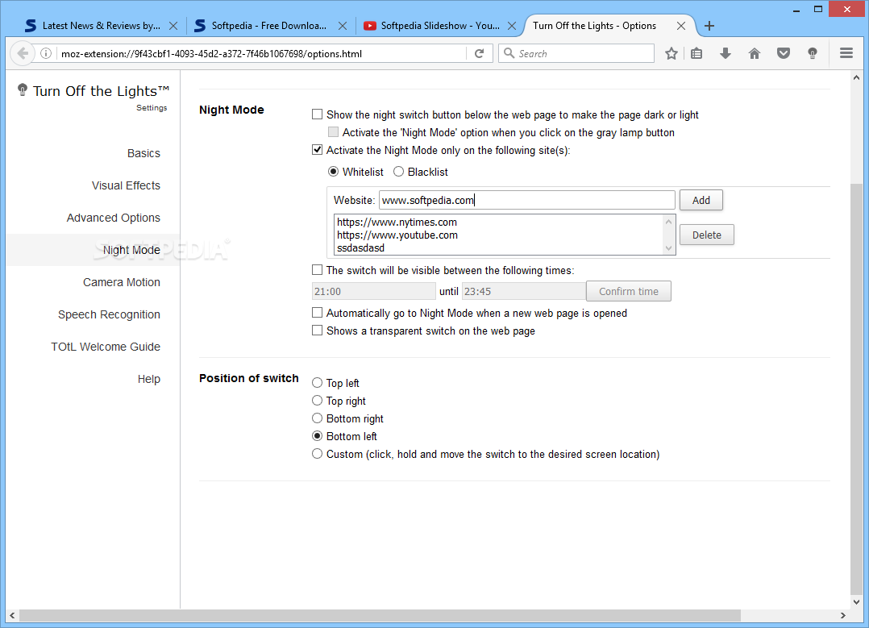Viewport: 869px width, 628px height.
Task: Select https://www.youtube.com in the site list
Action: pos(397,235)
